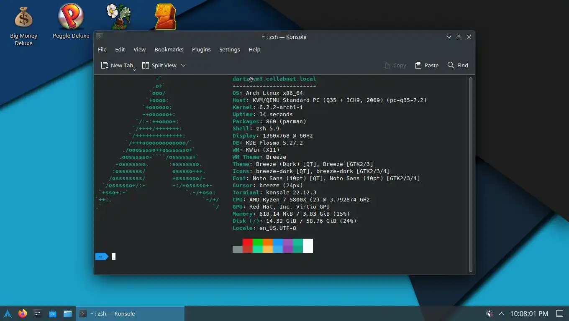The image size is (569, 321).
Task: Open the View menu in Konsole
Action: [x=140, y=49]
